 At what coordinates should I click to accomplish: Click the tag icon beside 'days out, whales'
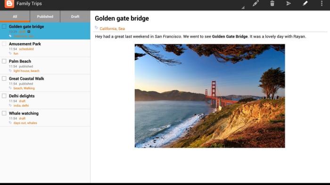pos(10,123)
